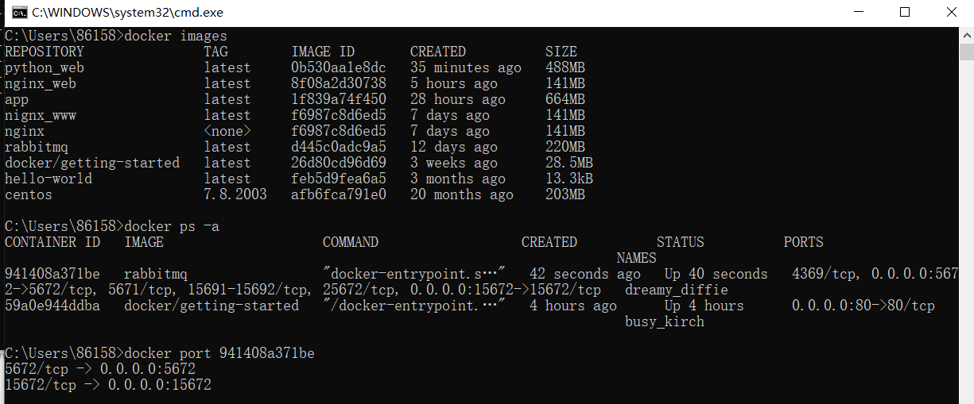Click the 'docker ps -a' command text

(x=172, y=226)
